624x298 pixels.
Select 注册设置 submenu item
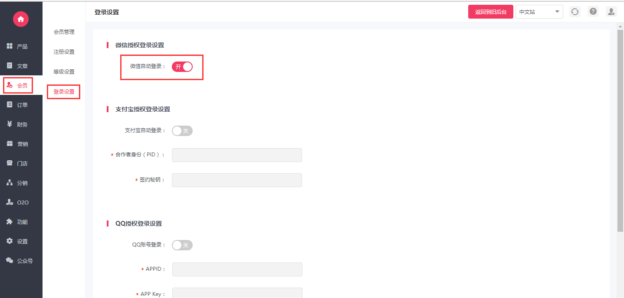coord(64,52)
